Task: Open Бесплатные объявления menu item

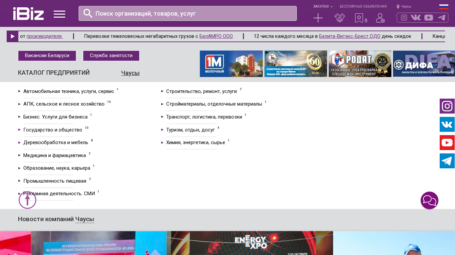Action: [363, 6]
